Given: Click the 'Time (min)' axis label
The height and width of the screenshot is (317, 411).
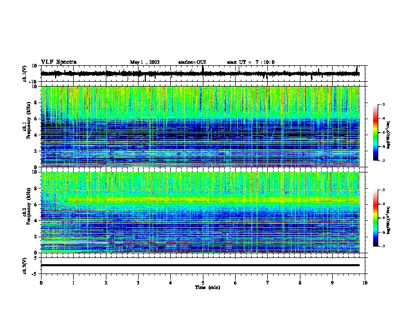Looking at the screenshot, I should click(x=208, y=287).
